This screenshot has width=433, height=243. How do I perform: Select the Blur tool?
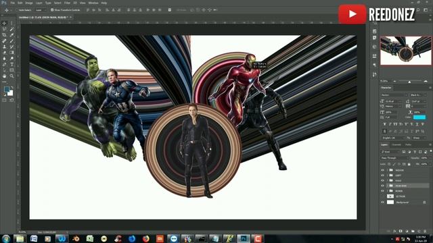click(x=4, y=59)
